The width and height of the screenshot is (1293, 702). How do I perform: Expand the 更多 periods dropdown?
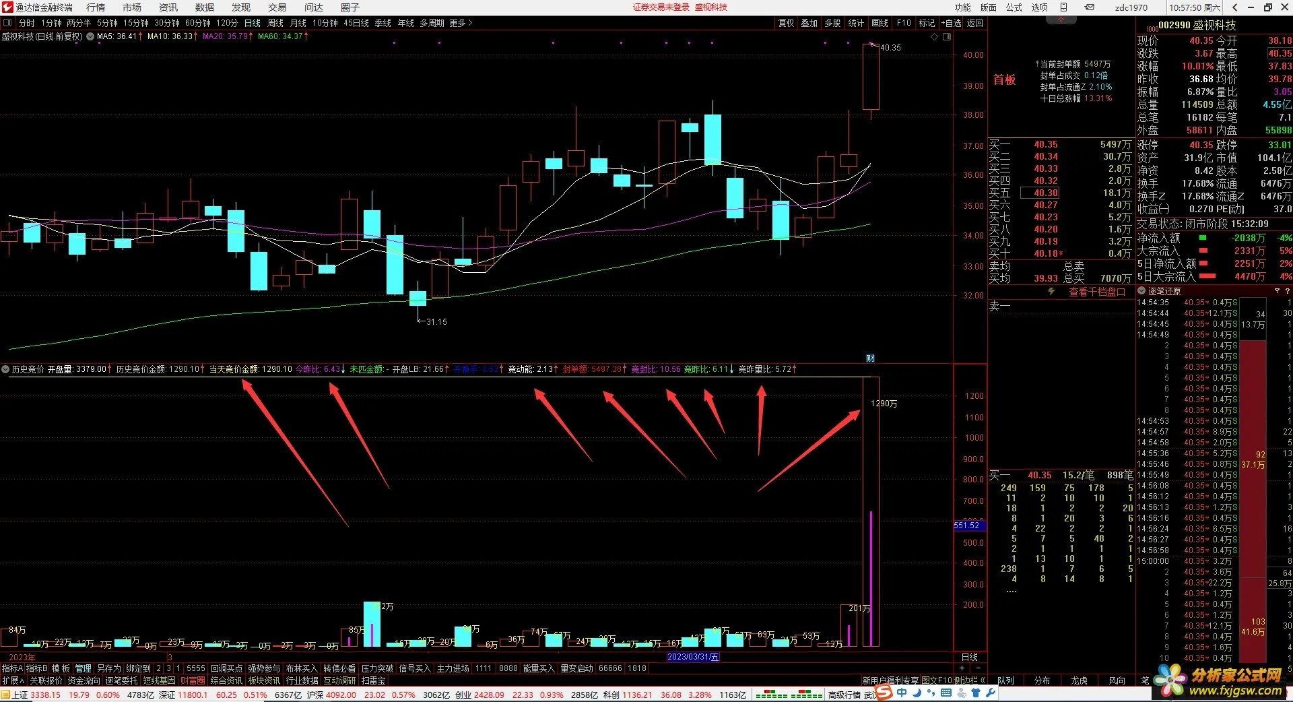pyautogui.click(x=461, y=23)
